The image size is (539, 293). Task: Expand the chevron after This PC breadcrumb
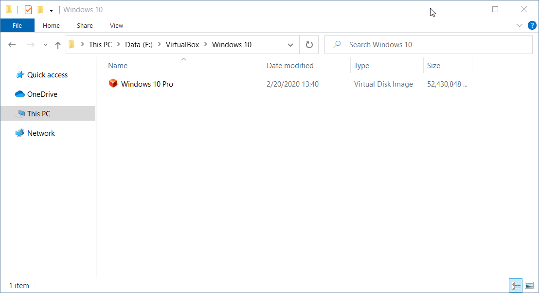pyautogui.click(x=119, y=44)
